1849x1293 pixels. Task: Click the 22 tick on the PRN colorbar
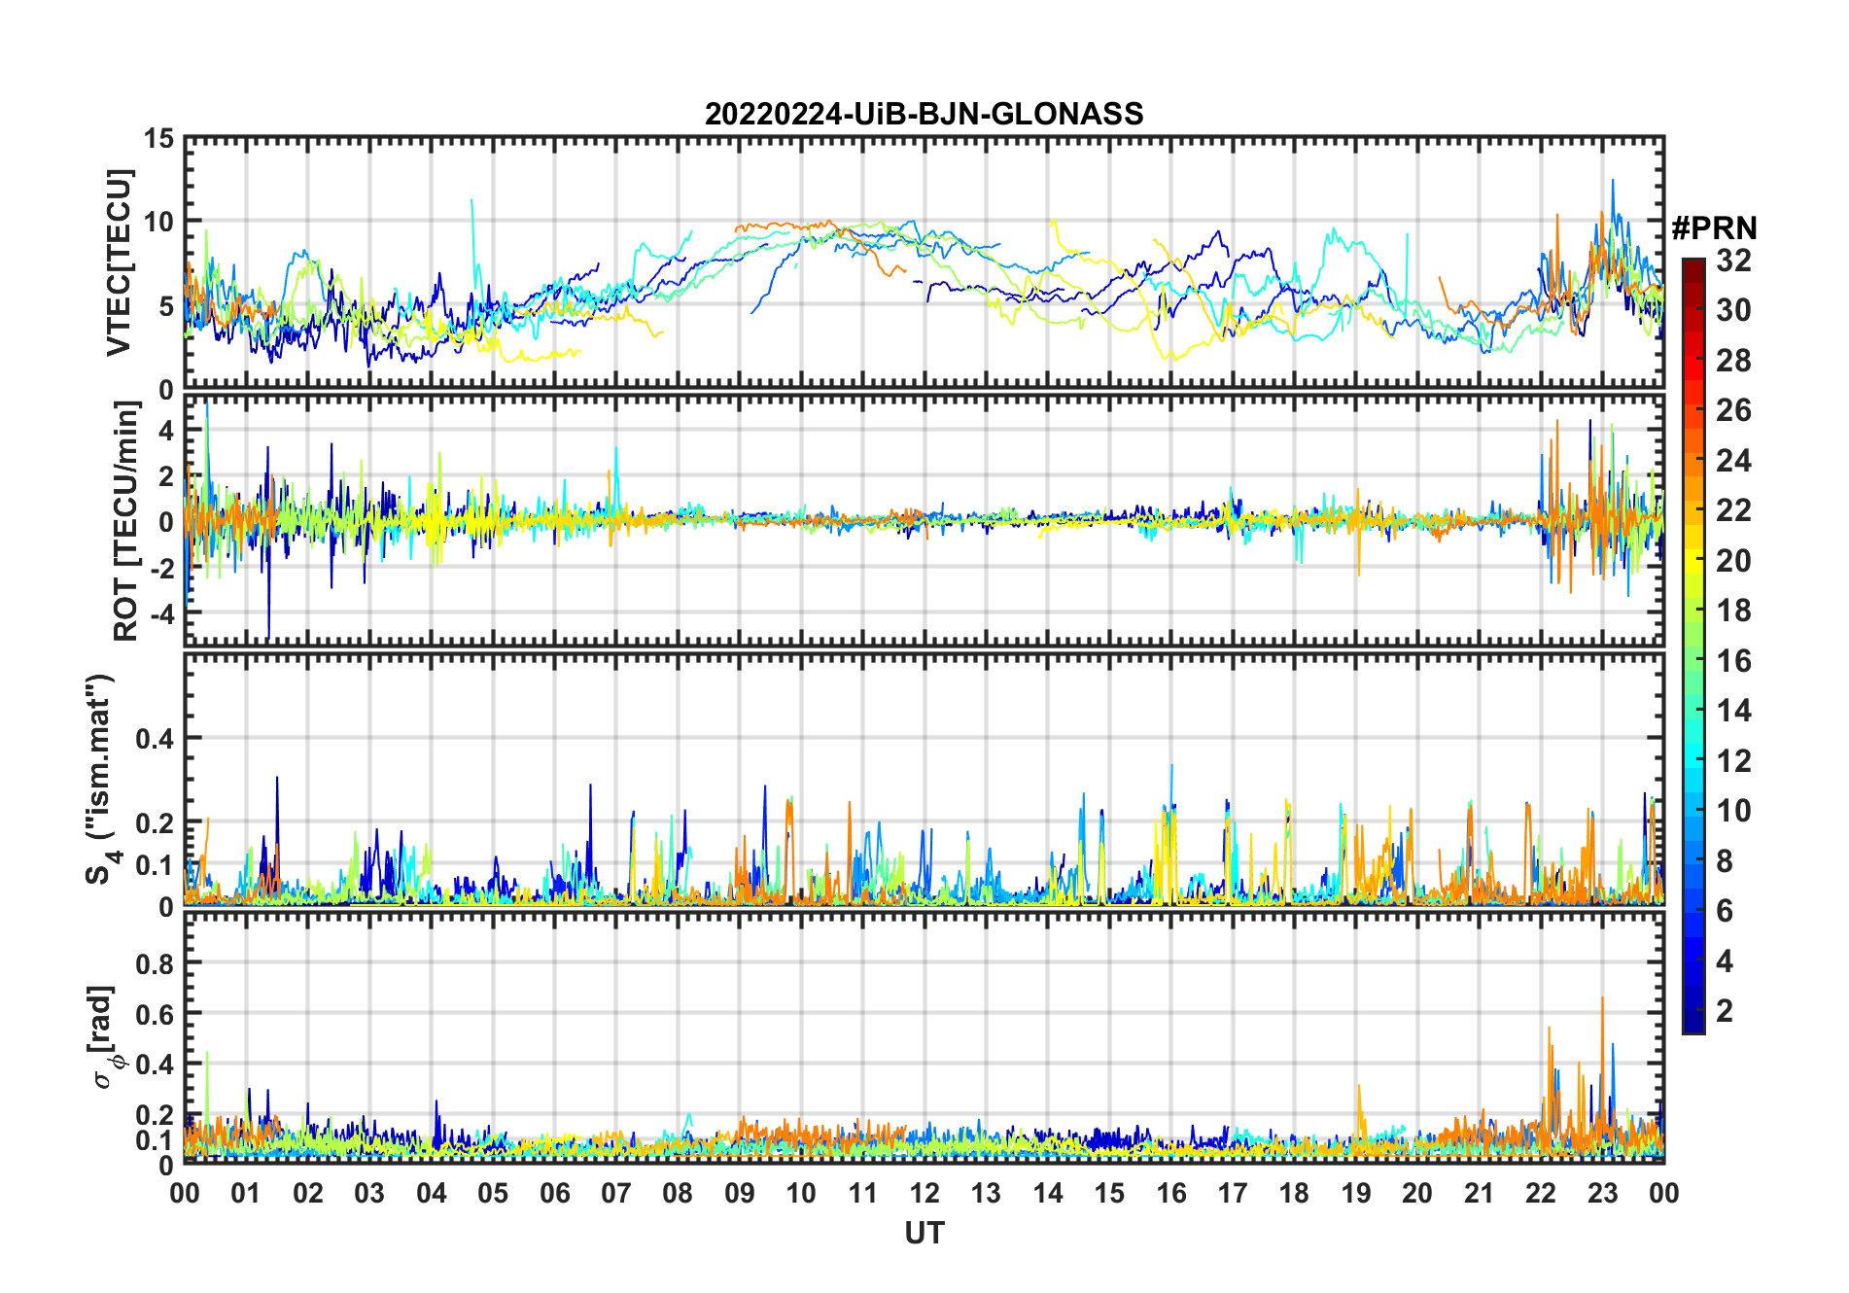tap(1734, 509)
